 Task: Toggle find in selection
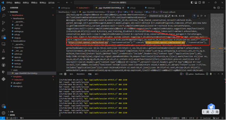tap(202, 16)
